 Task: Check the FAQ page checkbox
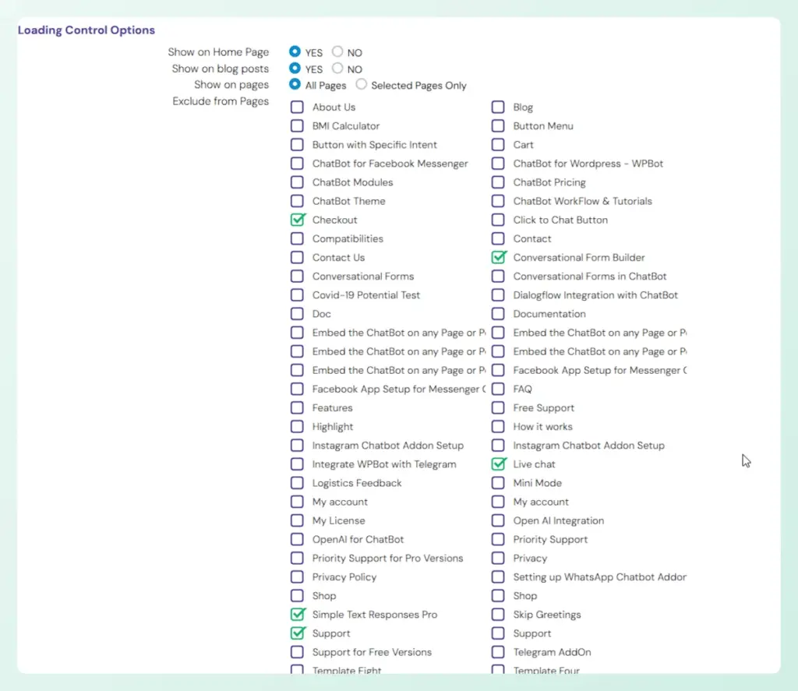pyautogui.click(x=498, y=389)
